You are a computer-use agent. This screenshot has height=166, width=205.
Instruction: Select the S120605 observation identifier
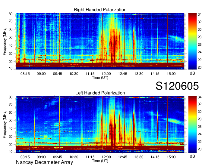(177, 86)
